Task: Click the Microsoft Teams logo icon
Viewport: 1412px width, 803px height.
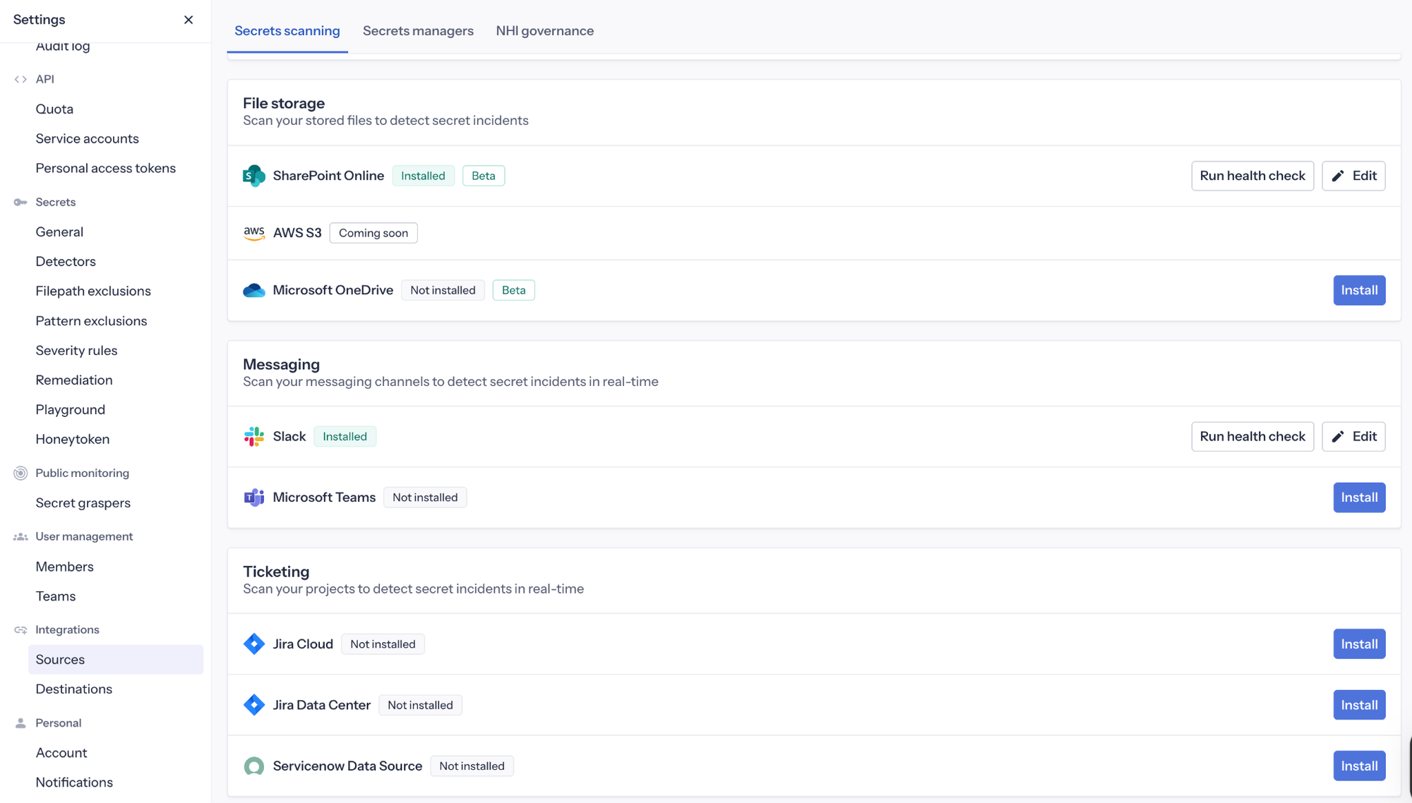Action: pos(253,497)
